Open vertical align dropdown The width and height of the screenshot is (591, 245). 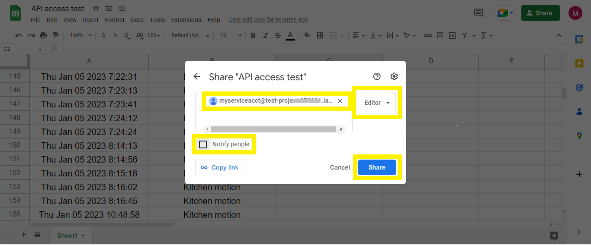376,35
